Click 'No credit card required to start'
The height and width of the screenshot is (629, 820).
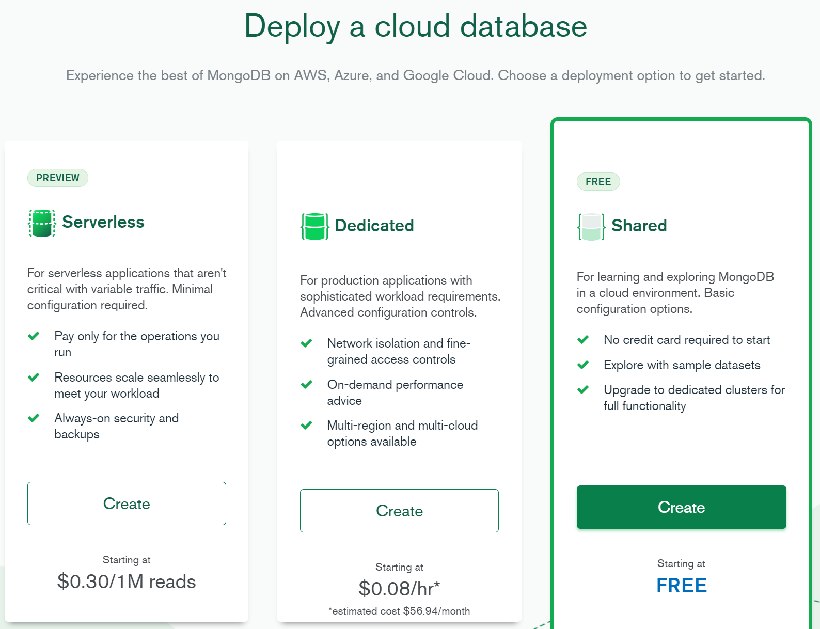tap(687, 340)
